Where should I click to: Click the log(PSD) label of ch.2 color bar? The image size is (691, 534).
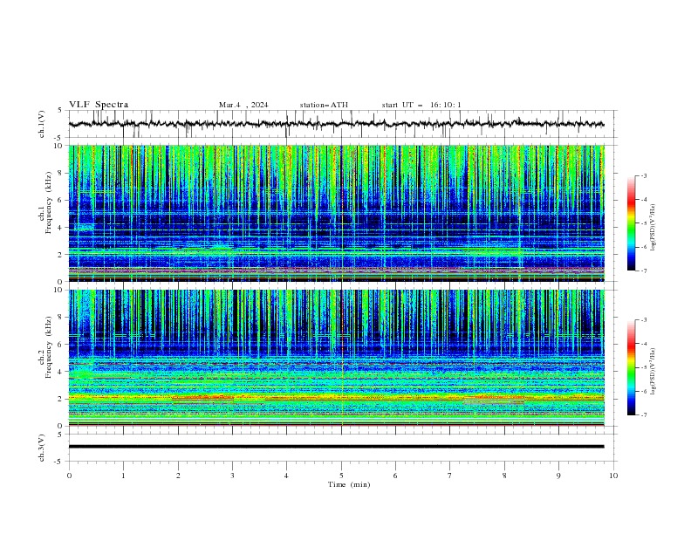[x=653, y=371]
